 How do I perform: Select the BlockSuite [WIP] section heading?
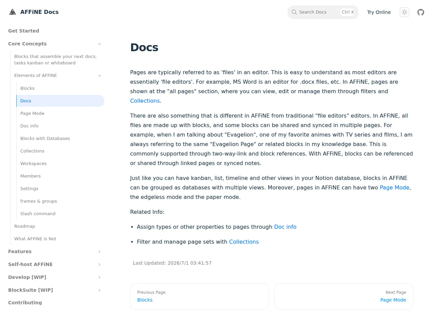(x=30, y=290)
